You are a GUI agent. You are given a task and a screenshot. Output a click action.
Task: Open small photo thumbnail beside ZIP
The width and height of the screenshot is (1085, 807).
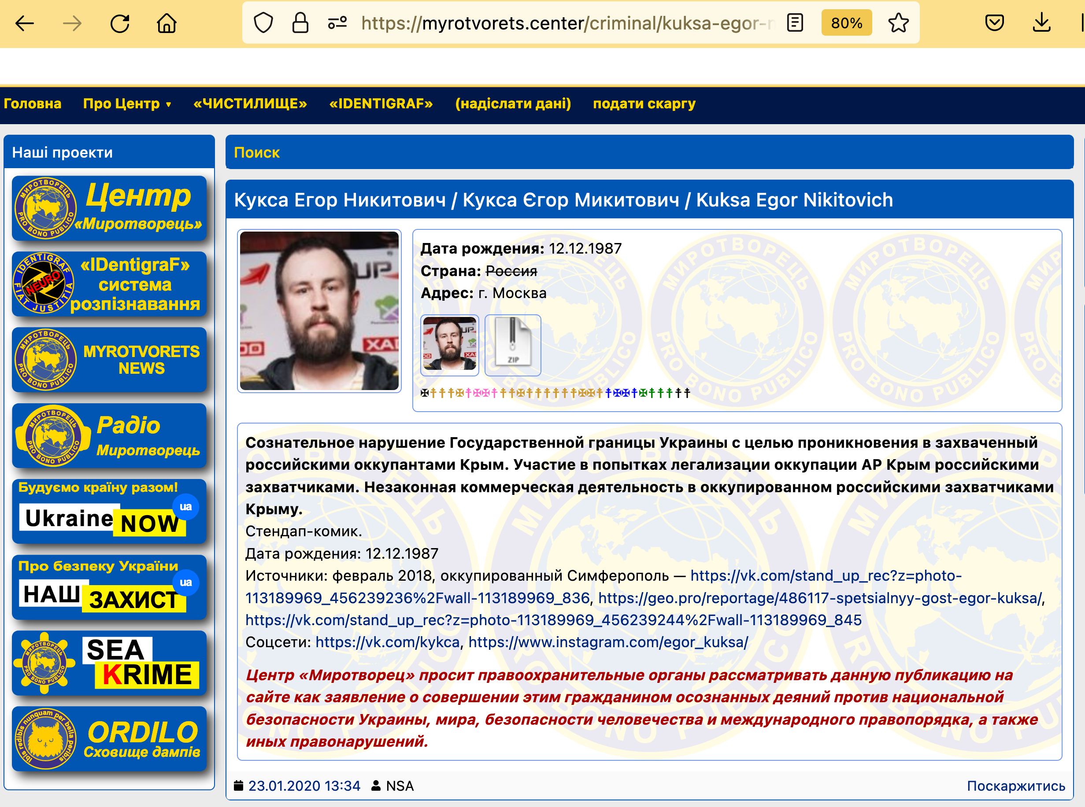point(450,345)
